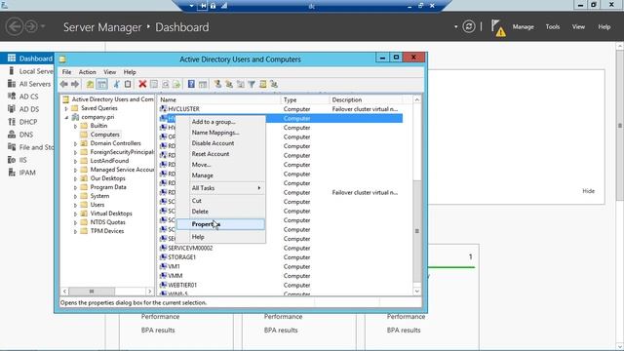Select the NTDS Quotas tree item
Viewport: 624px width, 351px height.
click(x=107, y=222)
